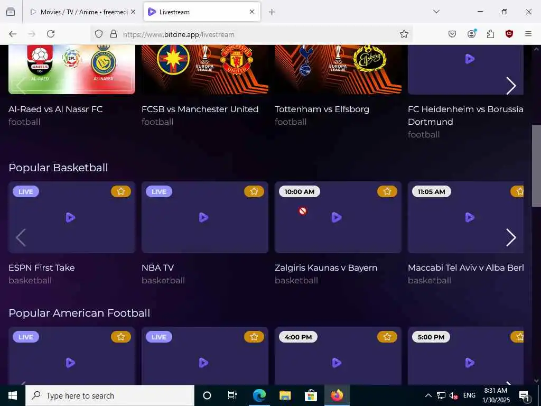The image size is (541, 406).
Task: Close the Movies / TV / Anime tab
Action: [x=133, y=12]
